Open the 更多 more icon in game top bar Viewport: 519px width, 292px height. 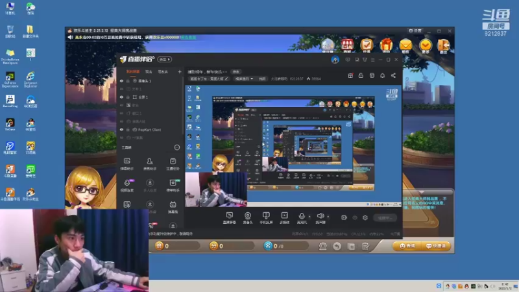(426, 45)
